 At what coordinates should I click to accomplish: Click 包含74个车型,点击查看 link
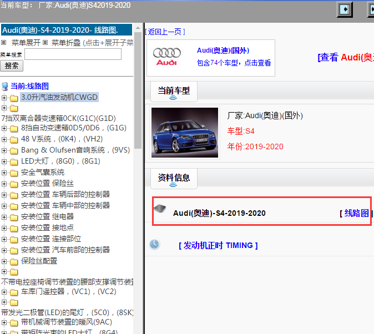coord(234,63)
